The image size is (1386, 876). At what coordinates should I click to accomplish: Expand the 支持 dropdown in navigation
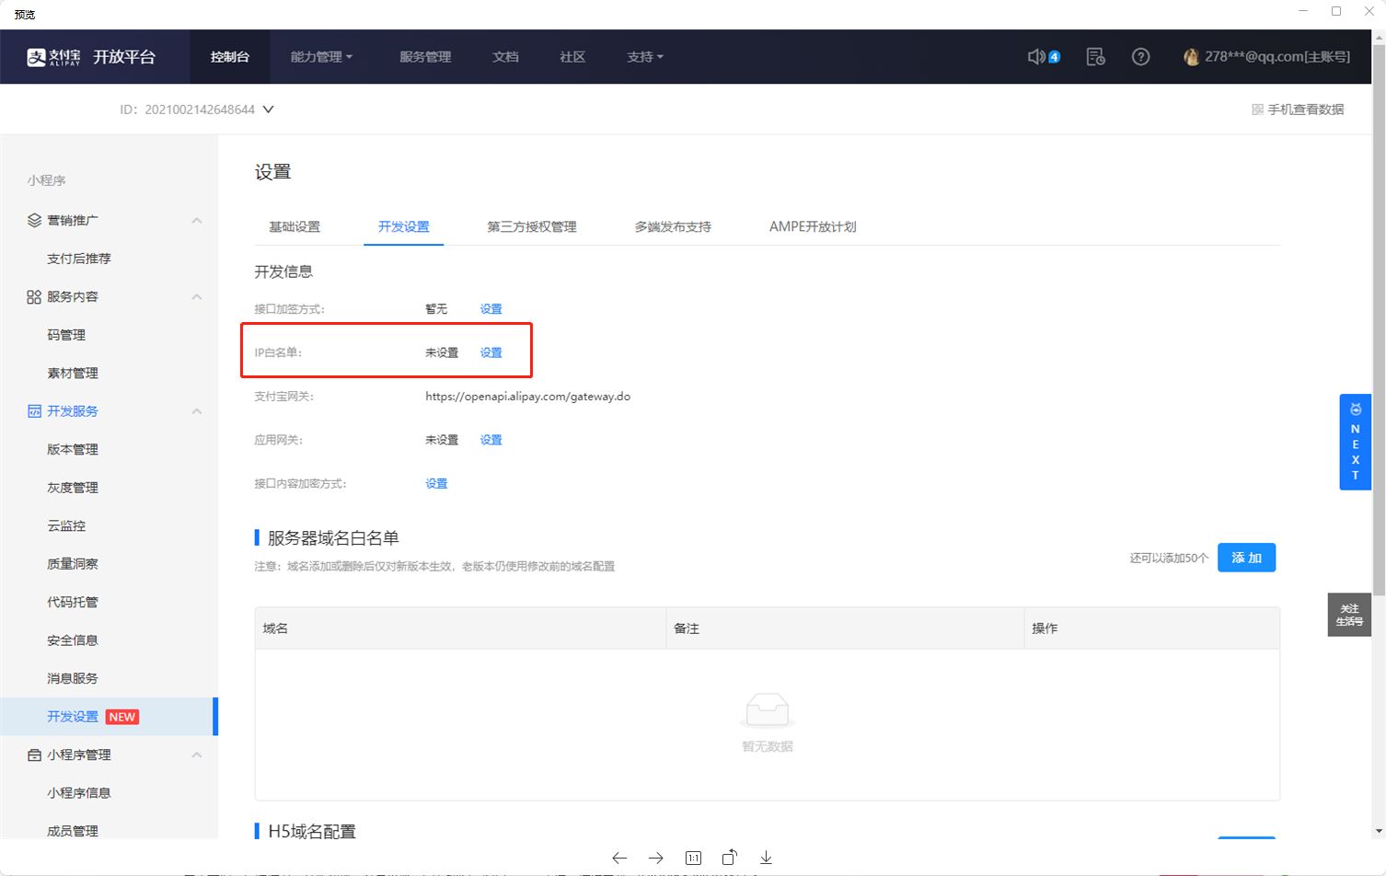coord(644,57)
